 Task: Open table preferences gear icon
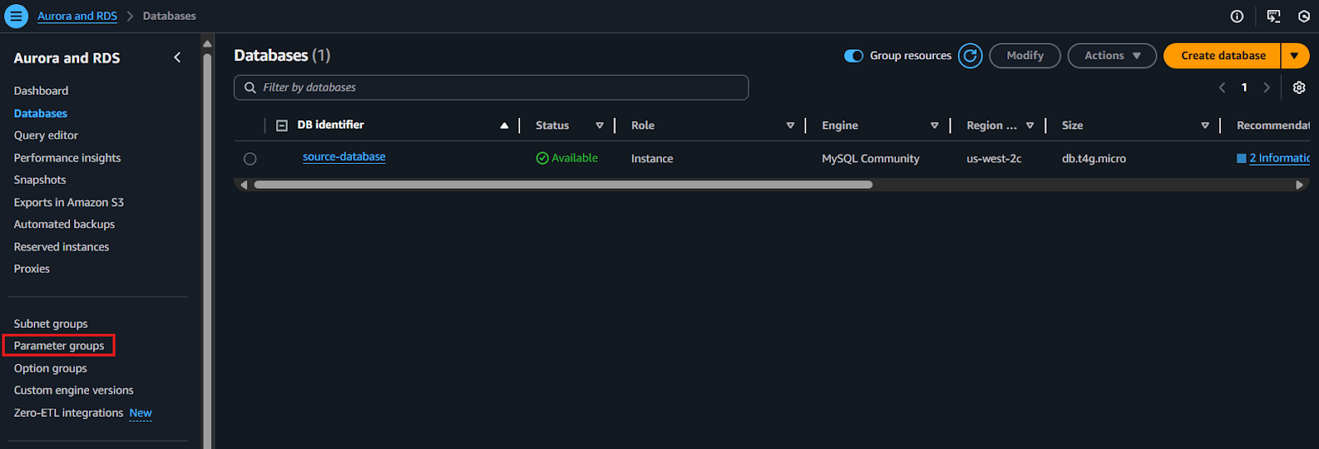click(1299, 87)
